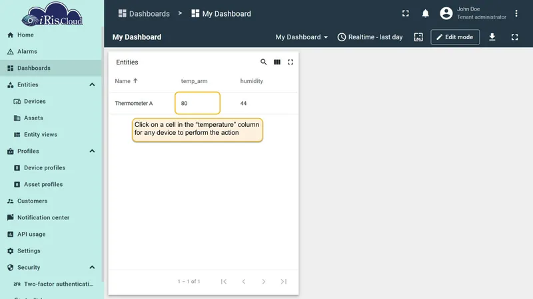The image size is (533, 299).
Task: Collapse the Entities section chevron
Action: click(92, 85)
